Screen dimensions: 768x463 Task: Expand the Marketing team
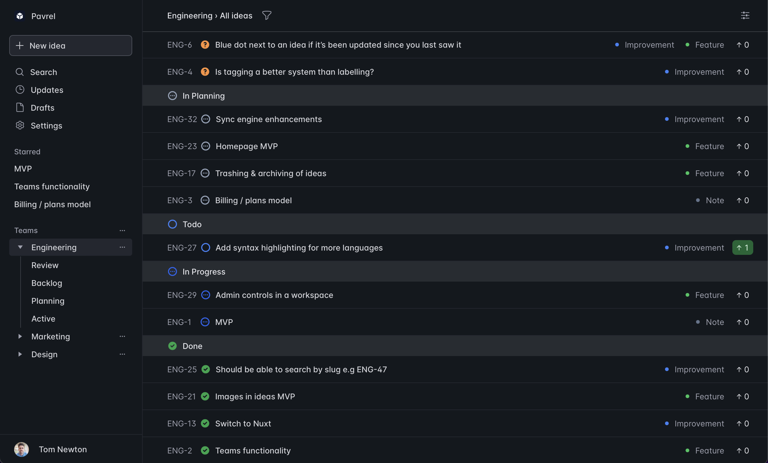tap(20, 337)
